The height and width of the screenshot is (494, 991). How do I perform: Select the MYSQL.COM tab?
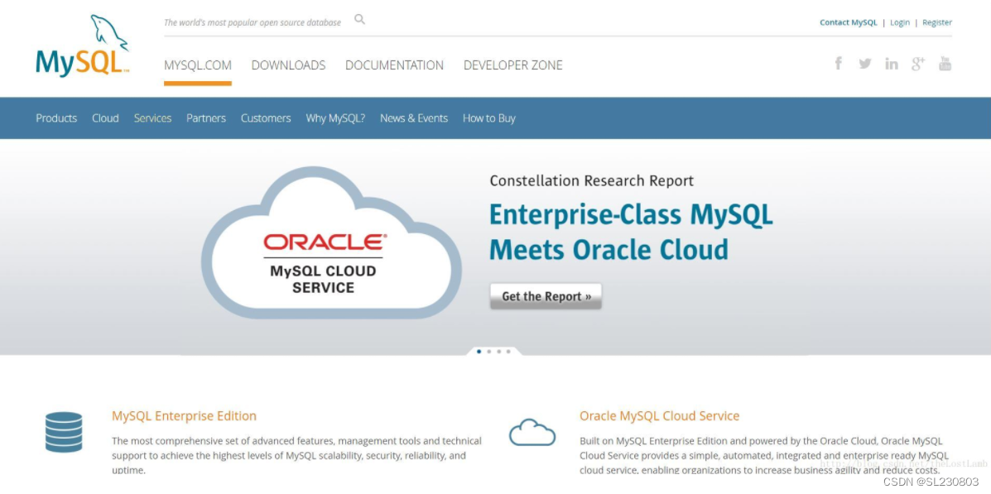pyautogui.click(x=198, y=65)
